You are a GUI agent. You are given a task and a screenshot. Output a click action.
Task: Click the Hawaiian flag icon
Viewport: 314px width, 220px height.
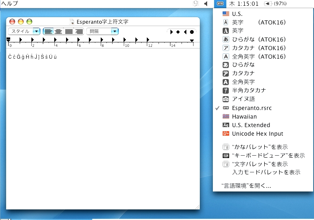(226, 117)
